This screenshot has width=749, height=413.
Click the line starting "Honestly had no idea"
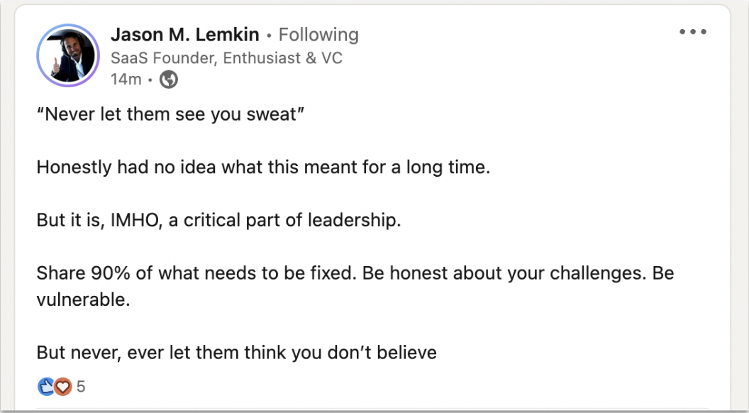(263, 167)
